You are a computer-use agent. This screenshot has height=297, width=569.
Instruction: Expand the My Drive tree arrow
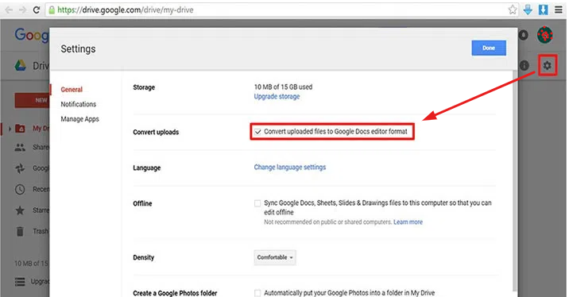[10, 129]
